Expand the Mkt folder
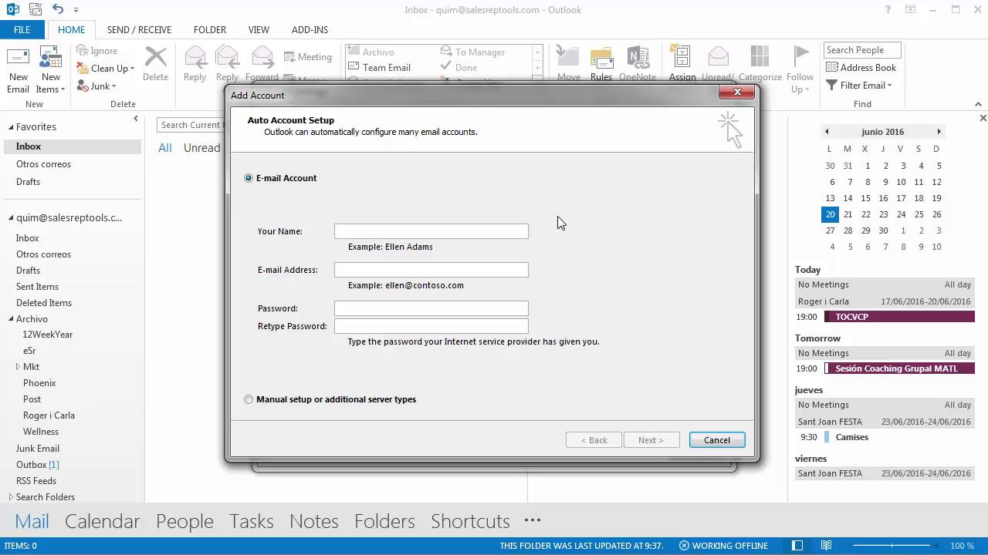The height and width of the screenshot is (555, 988). [18, 367]
